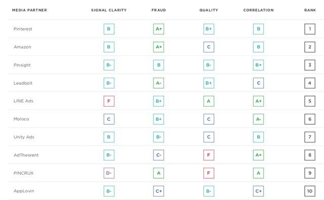
Task: Sort by the Fraud column header
Action: (x=158, y=10)
